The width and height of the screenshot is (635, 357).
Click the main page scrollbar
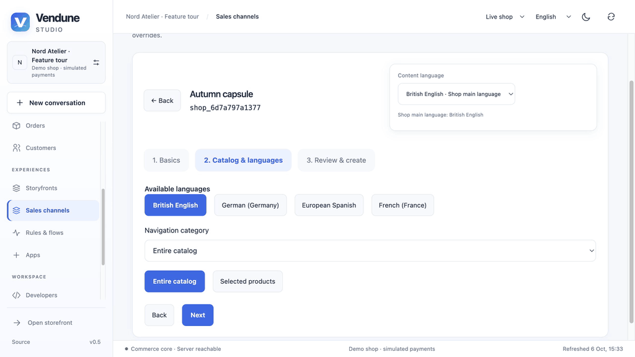click(631, 201)
